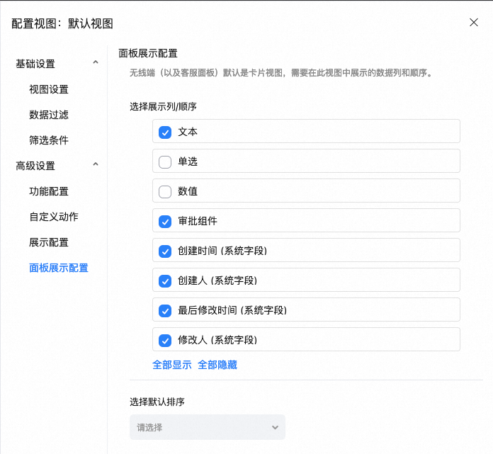Toggle 创建时间 (系统字段) checkbox off
493x454 pixels.
165,251
